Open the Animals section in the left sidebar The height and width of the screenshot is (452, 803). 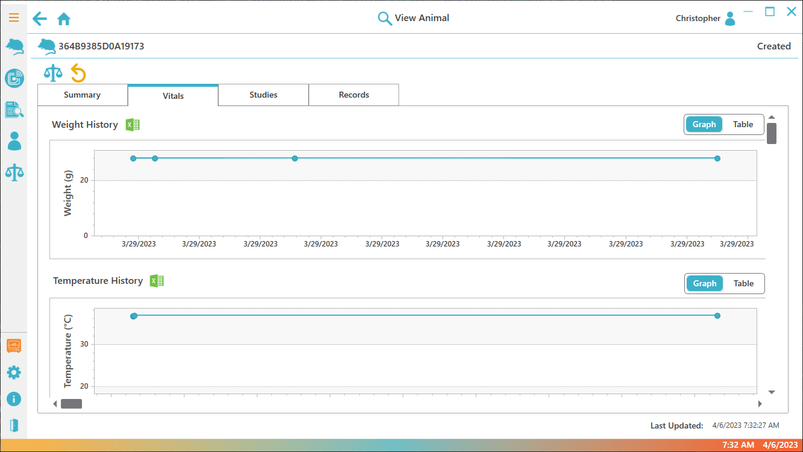[14, 47]
